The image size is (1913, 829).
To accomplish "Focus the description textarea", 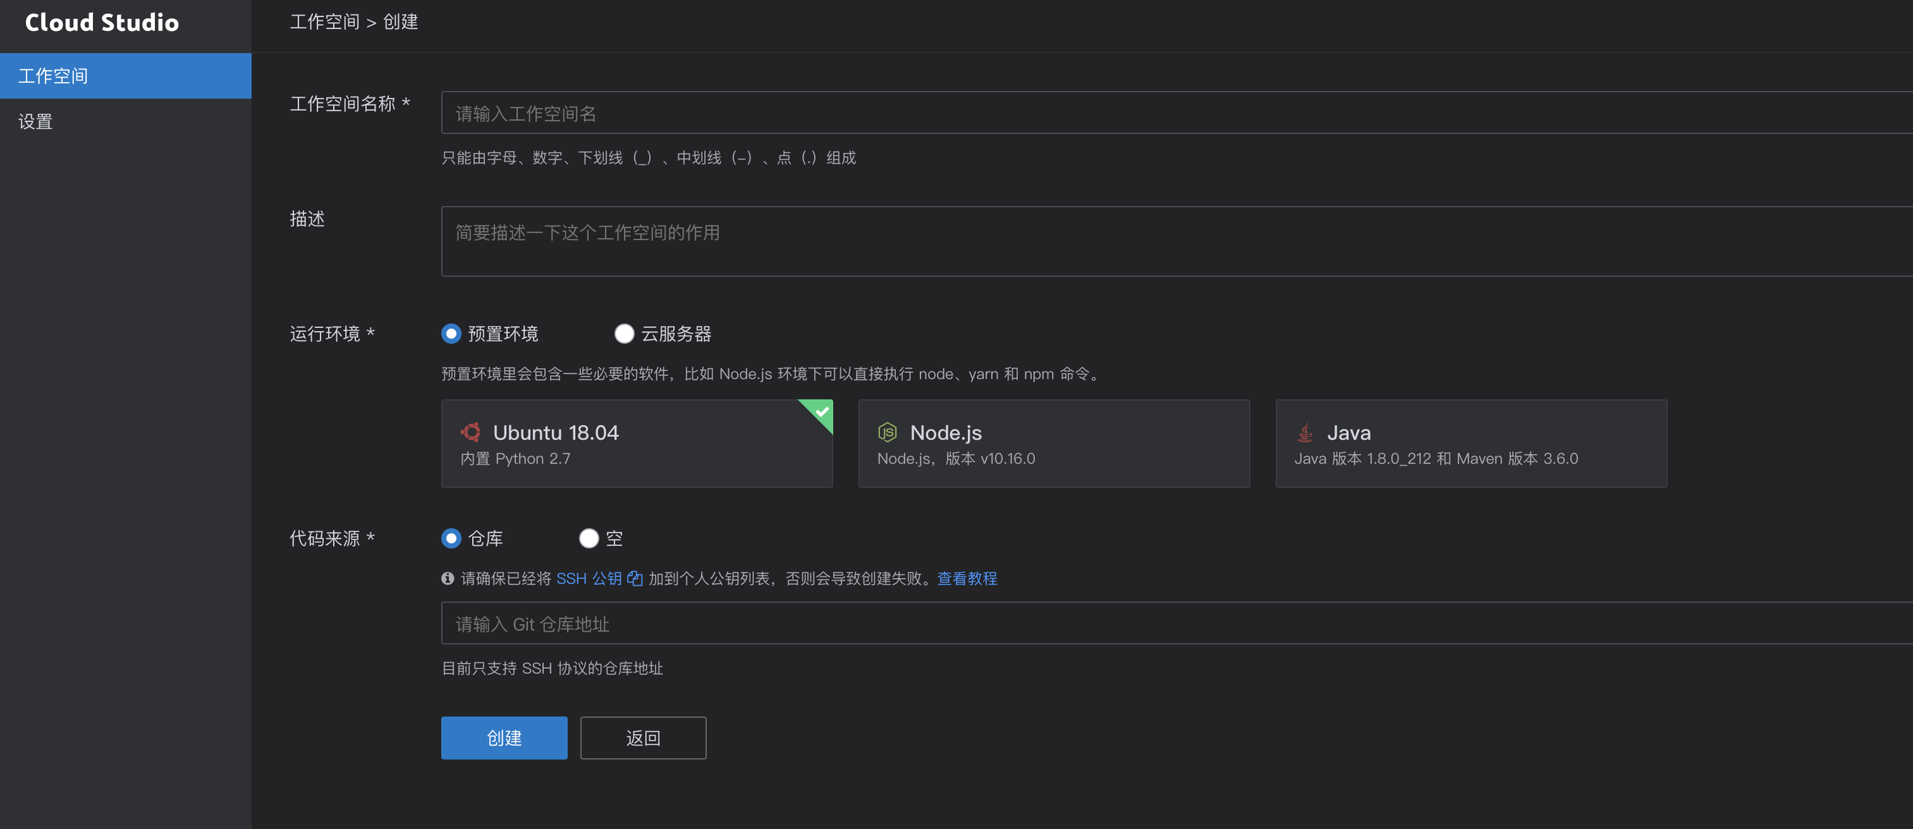I will 1177,241.
